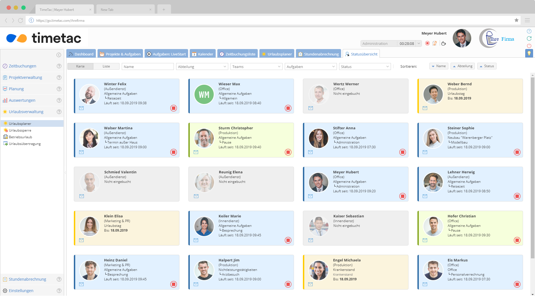Open the Abteilung filter dropdown

(202, 67)
